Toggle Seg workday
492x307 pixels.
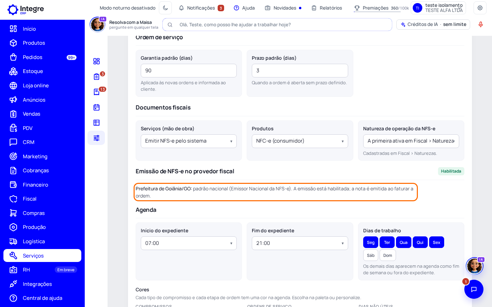click(x=371, y=243)
